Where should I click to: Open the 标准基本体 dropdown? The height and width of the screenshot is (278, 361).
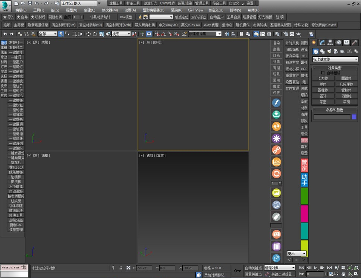335,59
